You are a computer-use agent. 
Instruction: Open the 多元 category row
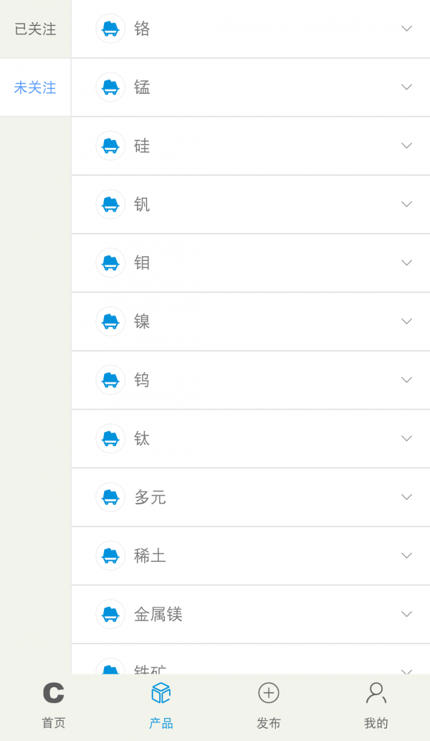[x=251, y=497]
